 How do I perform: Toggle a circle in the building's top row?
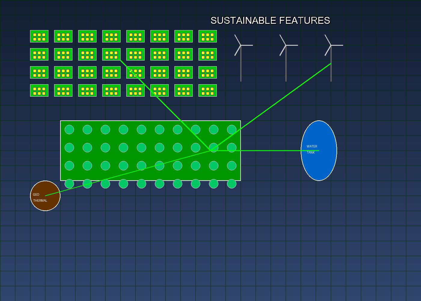click(x=87, y=129)
